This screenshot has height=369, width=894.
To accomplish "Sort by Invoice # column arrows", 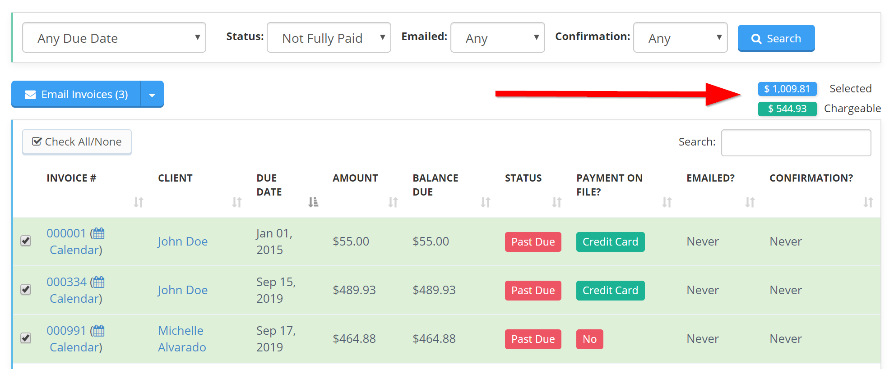I will point(139,202).
